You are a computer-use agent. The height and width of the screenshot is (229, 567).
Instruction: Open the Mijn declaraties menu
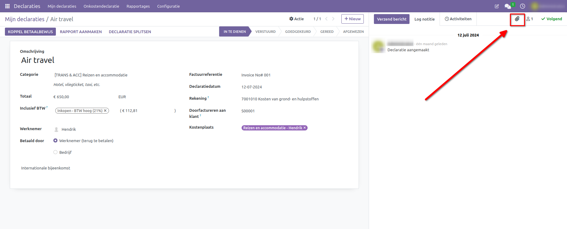tap(62, 6)
